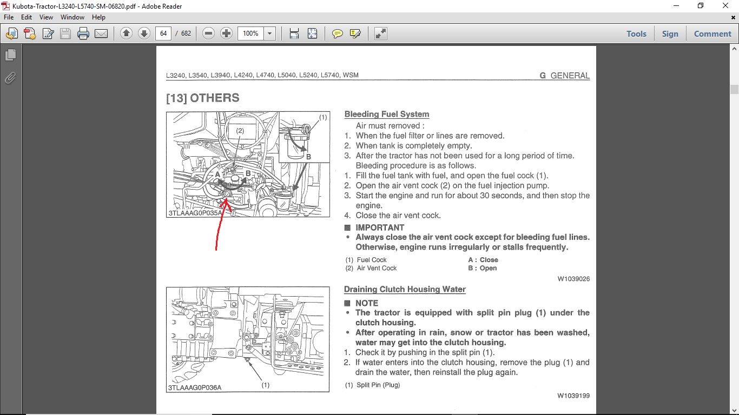Click the "(1) Split Pin (Plug)" legend
The width and height of the screenshot is (739, 415).
(373, 385)
